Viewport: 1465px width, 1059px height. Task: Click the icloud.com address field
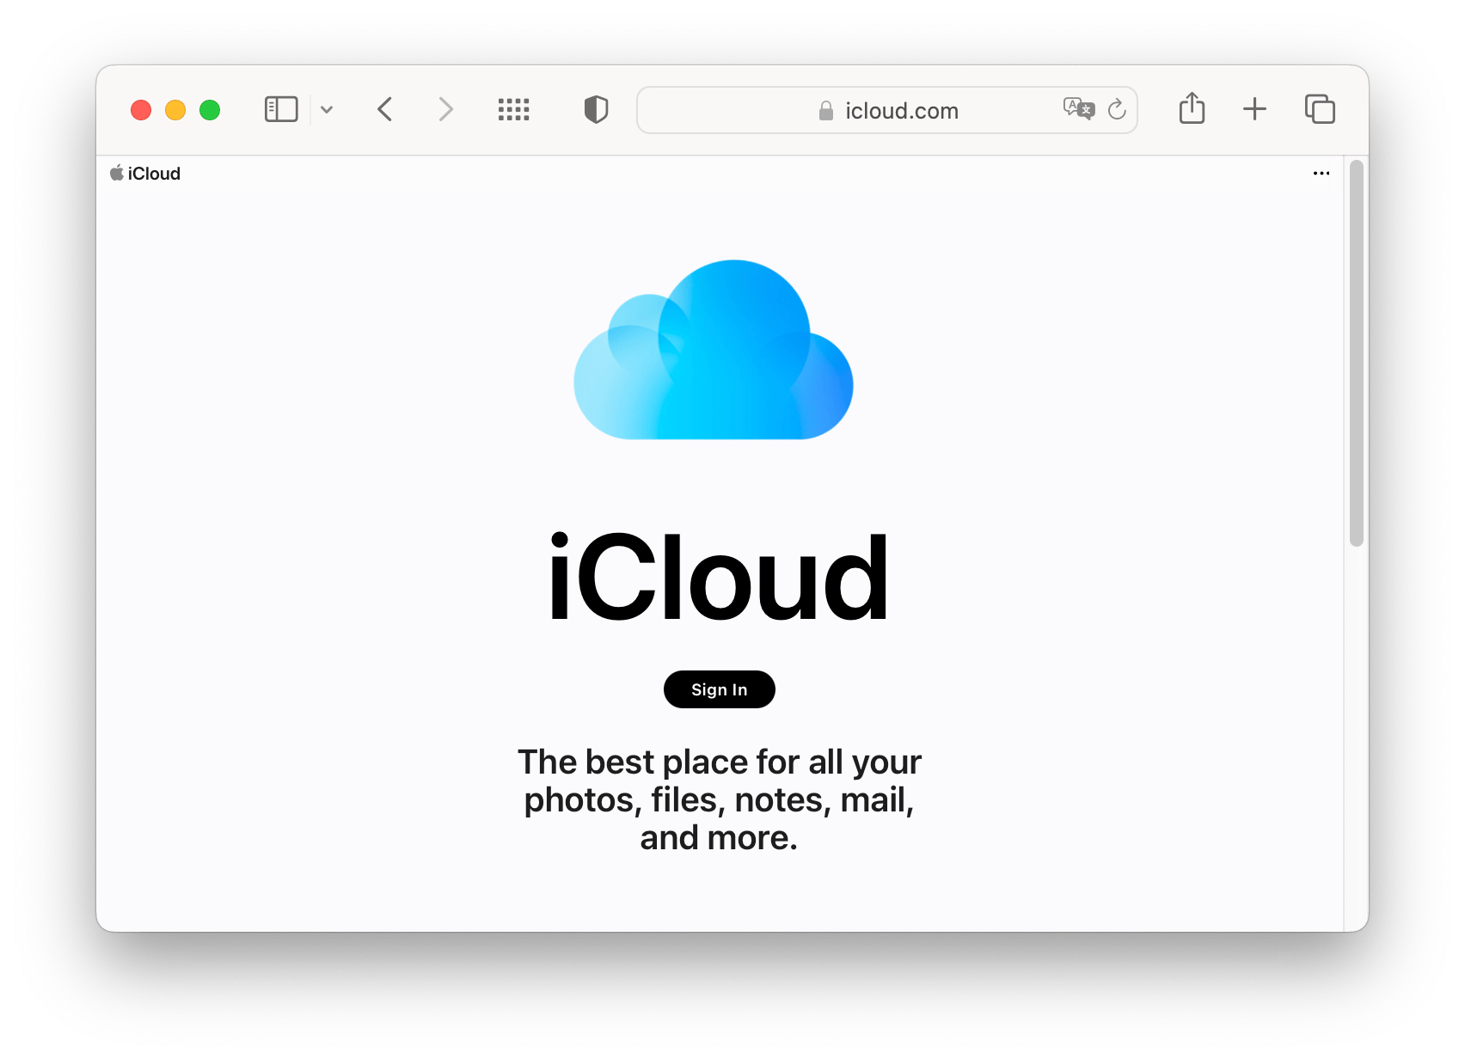click(887, 110)
